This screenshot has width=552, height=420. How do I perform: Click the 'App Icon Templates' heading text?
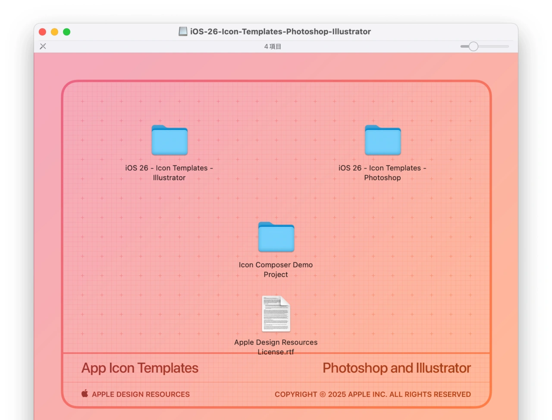[140, 368]
